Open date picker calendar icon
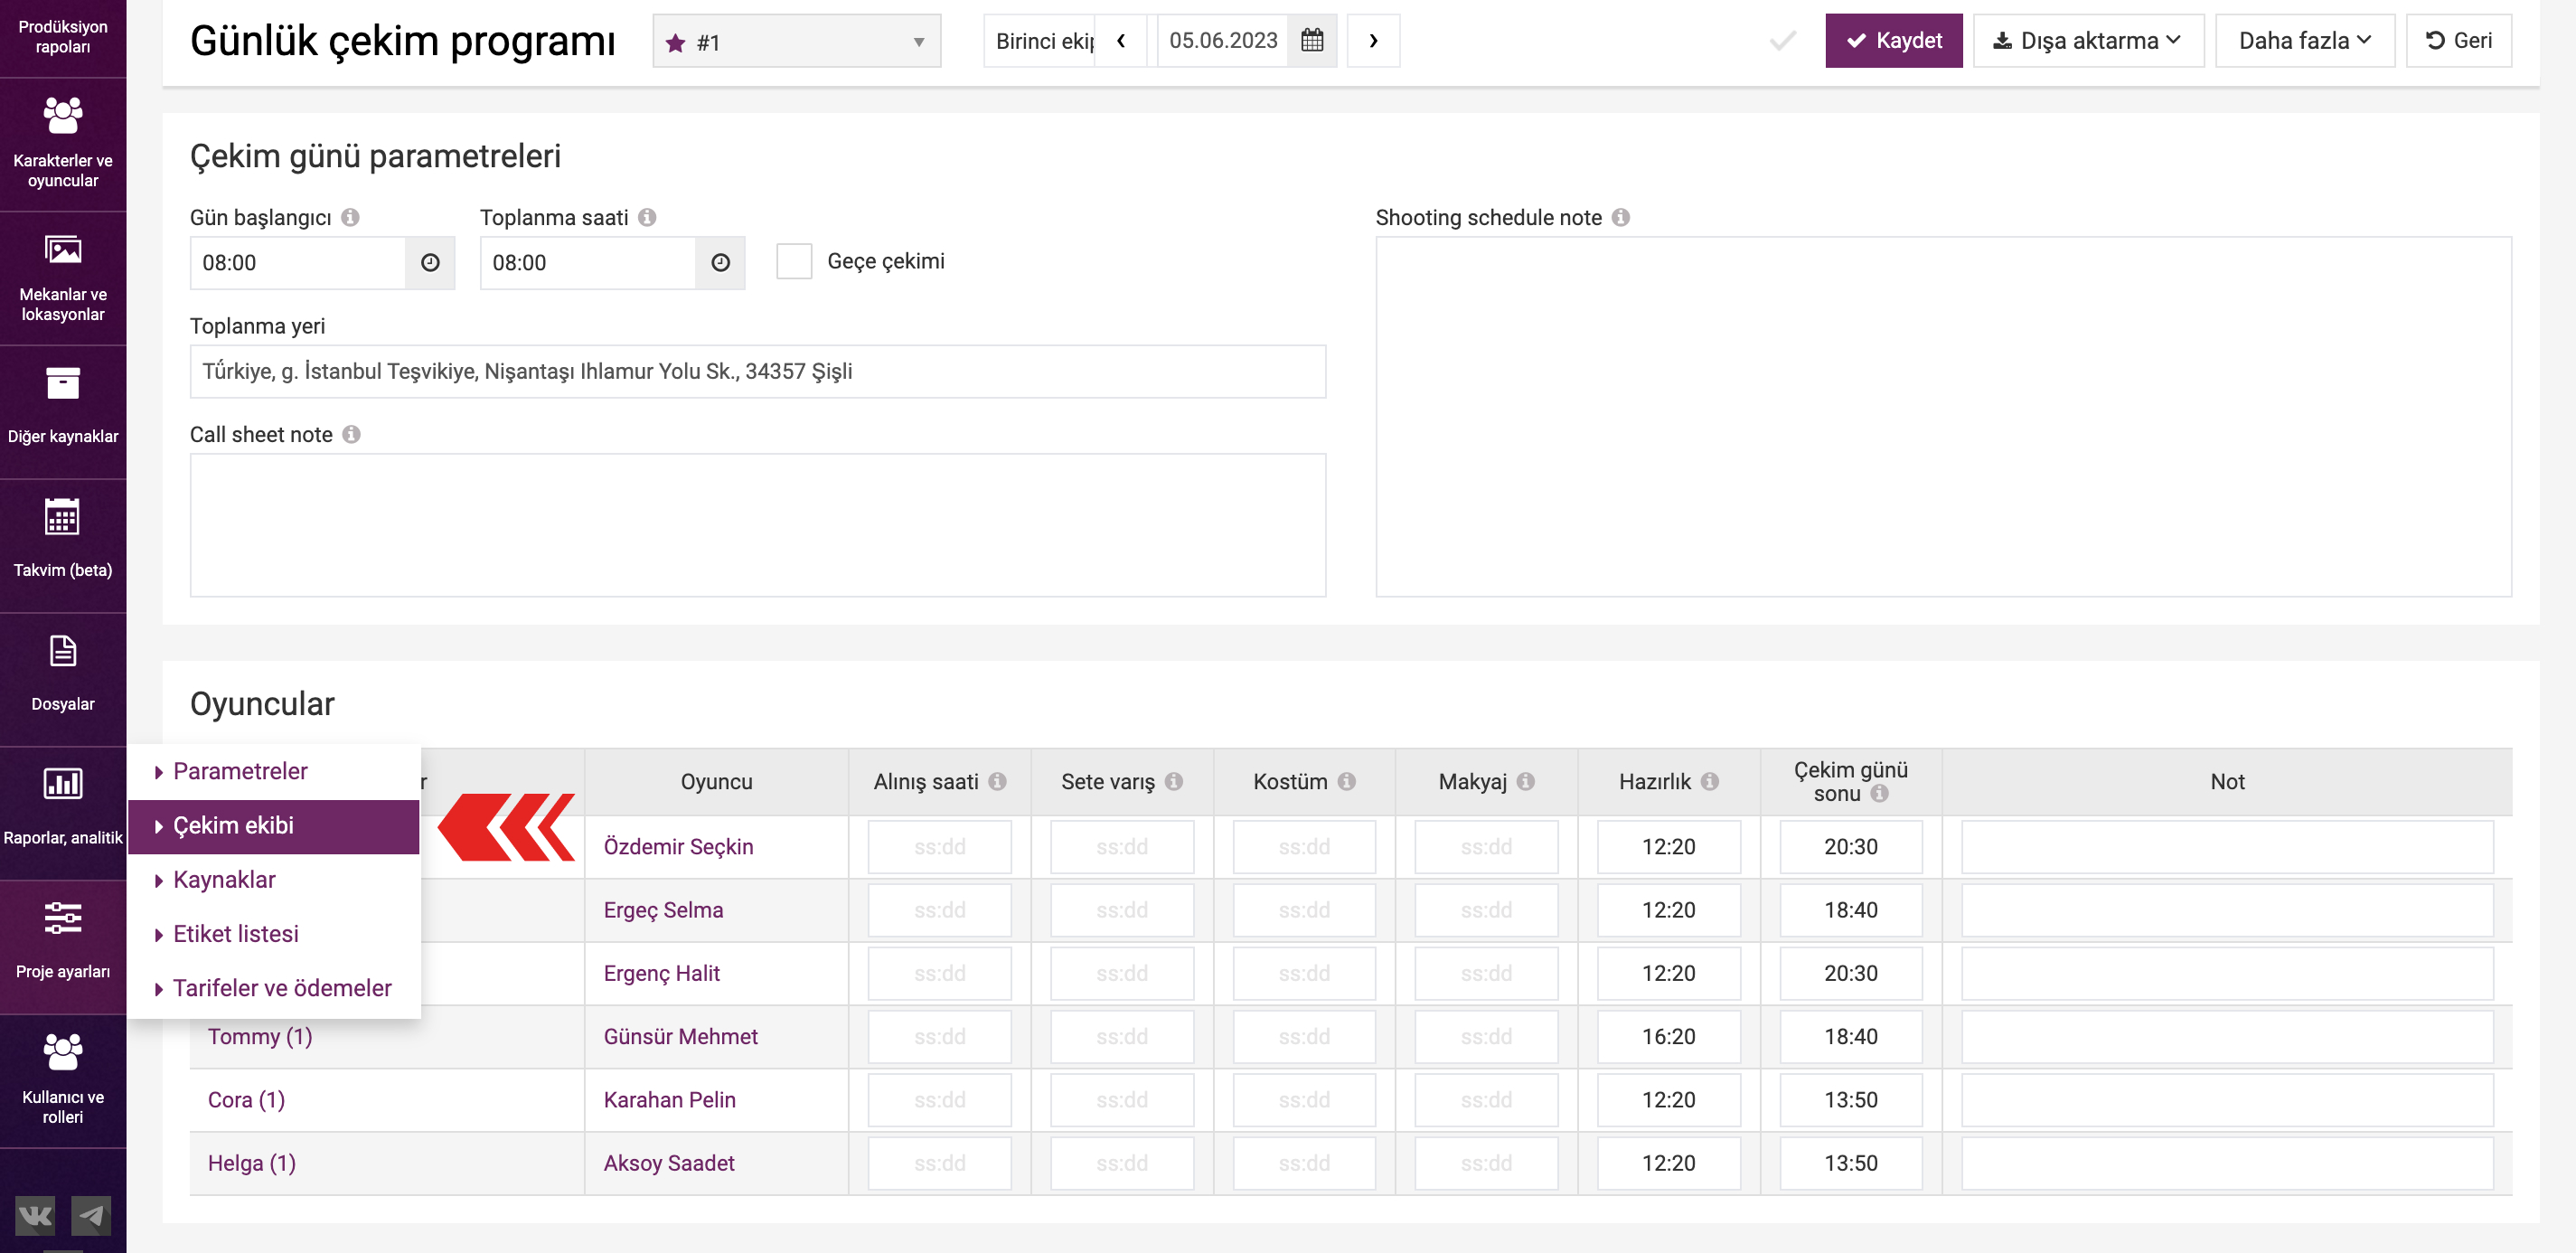This screenshot has height=1253, width=2576. 1312,41
